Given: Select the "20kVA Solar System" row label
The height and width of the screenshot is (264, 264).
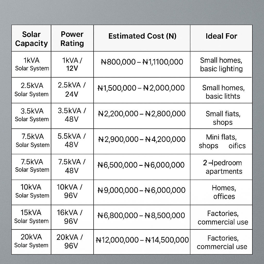Looking at the screenshot, I should [x=31, y=241].
